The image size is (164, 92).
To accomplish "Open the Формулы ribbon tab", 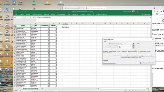I will pos(46,14).
